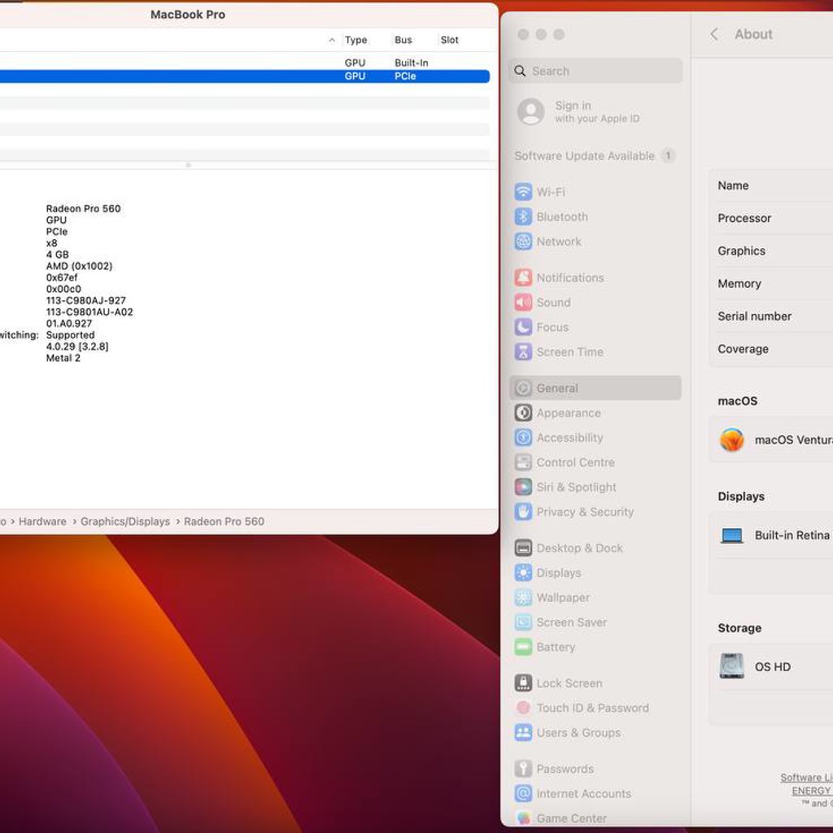Click Radeon Pro 560 in the path bar

click(x=225, y=521)
